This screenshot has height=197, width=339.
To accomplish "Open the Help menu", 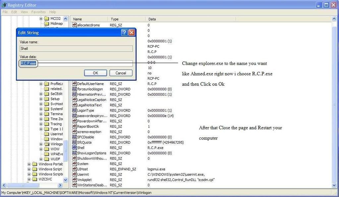I will 53,12.
